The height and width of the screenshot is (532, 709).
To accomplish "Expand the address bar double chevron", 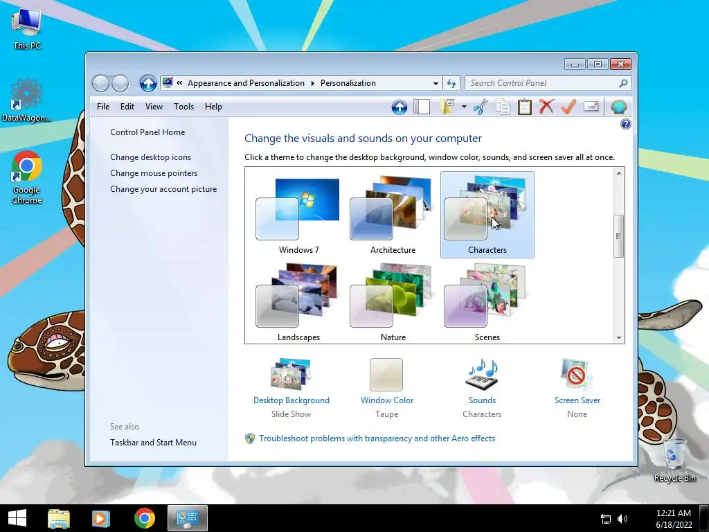I will coord(179,83).
